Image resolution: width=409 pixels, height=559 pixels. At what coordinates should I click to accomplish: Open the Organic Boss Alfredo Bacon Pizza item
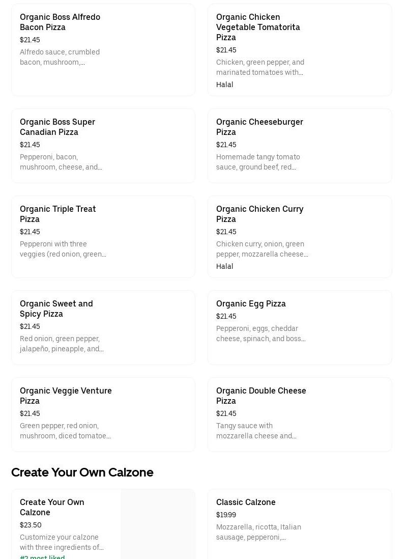(103, 50)
